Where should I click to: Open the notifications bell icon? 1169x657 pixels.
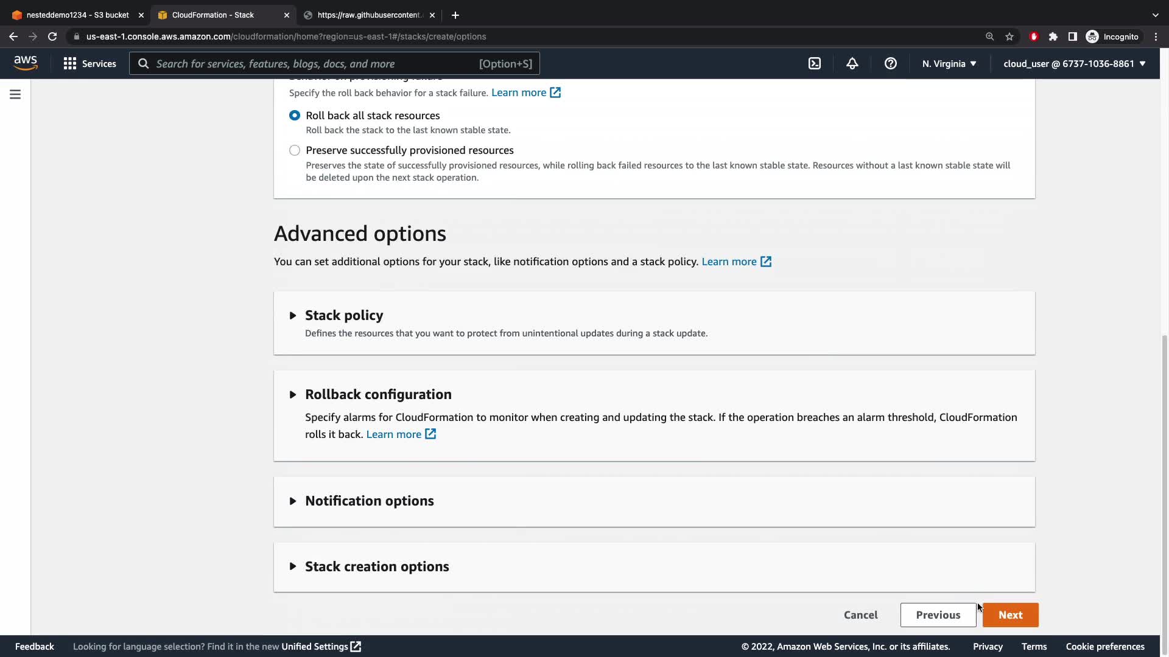[x=852, y=63]
